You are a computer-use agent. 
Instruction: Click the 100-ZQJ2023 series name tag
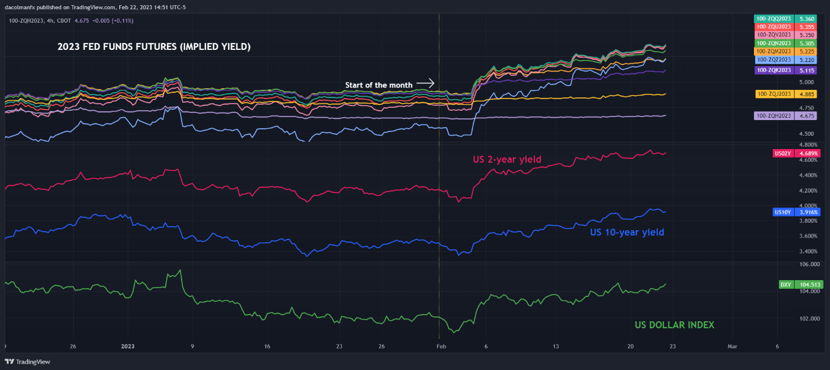tap(774, 94)
